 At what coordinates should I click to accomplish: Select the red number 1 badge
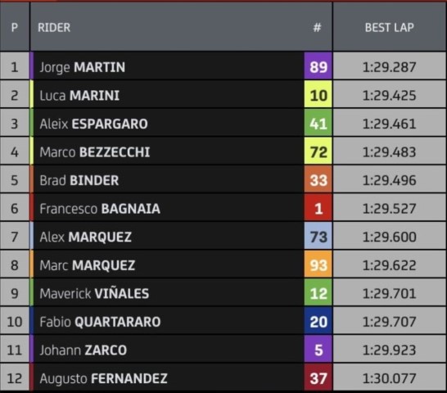pos(318,208)
